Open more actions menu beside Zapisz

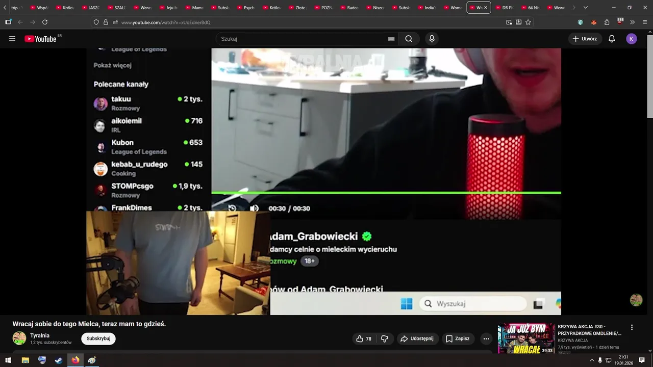tap(486, 338)
